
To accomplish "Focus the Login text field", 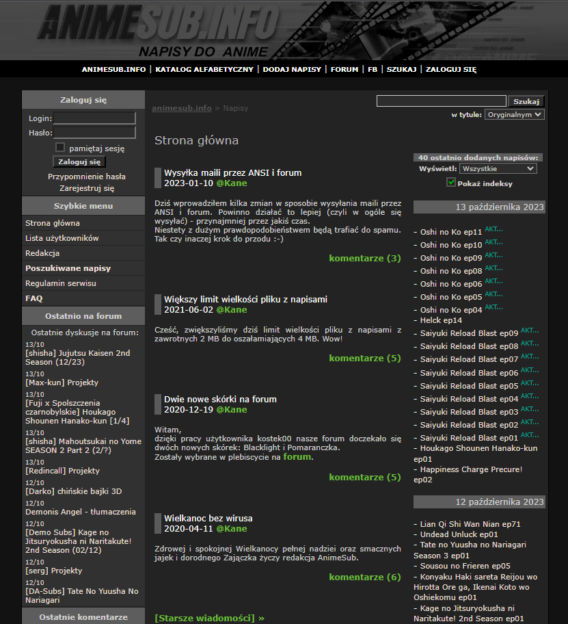I will pyautogui.click(x=94, y=118).
